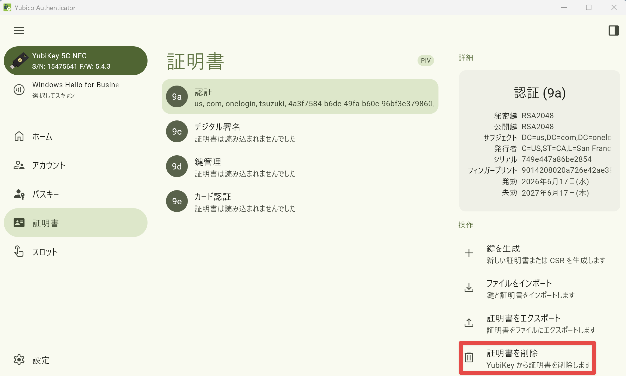Select the 9e カード認証 slot
This screenshot has width=626, height=376.
click(x=300, y=201)
